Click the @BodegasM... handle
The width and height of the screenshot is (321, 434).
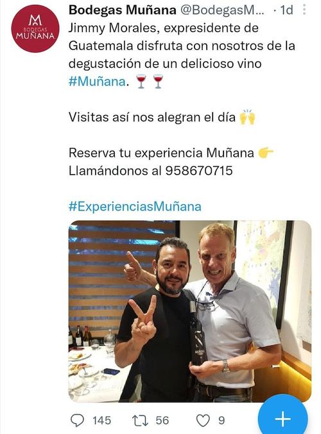pos(222,10)
